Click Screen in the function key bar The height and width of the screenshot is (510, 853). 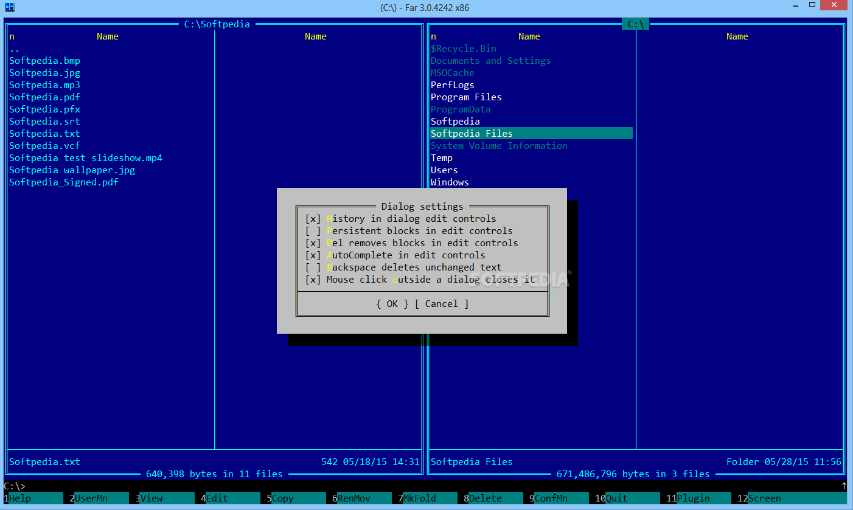(791, 498)
